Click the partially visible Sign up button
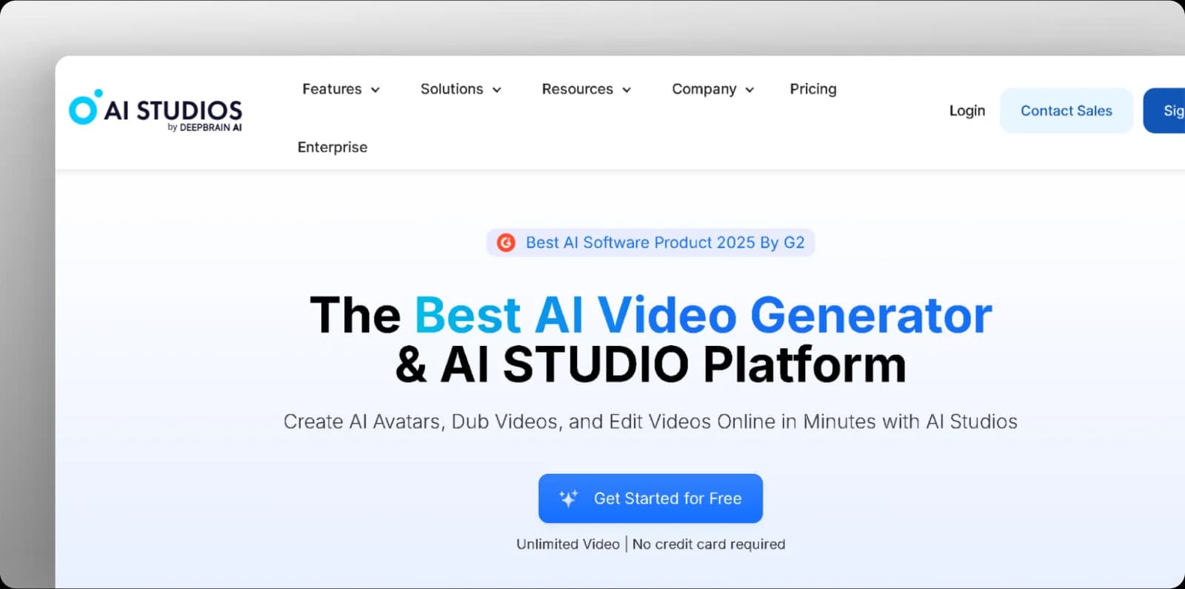1185x589 pixels. tap(1165, 110)
